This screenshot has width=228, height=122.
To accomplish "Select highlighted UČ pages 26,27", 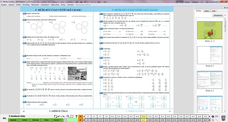I will [144, 120].
